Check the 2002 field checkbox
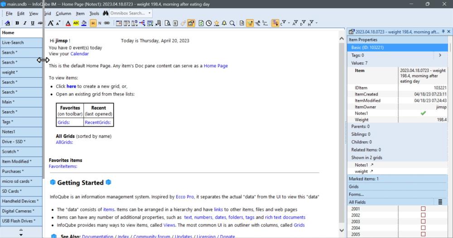The height and width of the screenshot is (238, 453). [x=423, y=215]
